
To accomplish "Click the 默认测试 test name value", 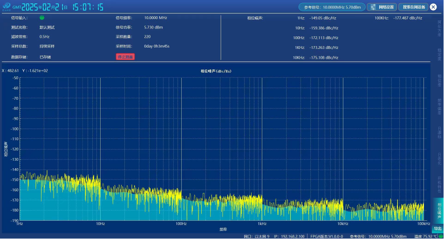I will point(47,27).
